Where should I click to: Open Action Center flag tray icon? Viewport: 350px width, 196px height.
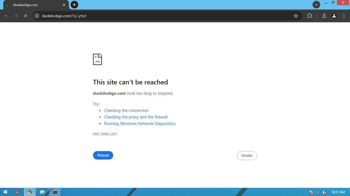(x=311, y=192)
